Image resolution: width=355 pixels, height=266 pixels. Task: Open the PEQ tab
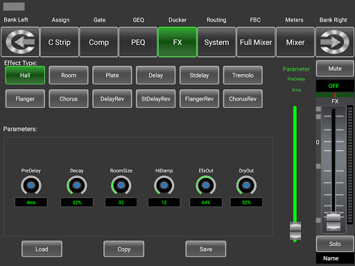coord(138,42)
